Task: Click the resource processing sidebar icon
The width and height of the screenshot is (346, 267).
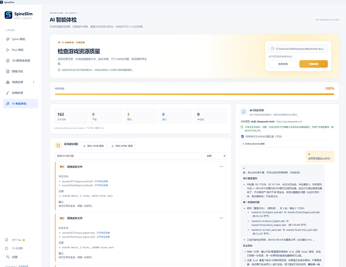Action: click(7, 82)
